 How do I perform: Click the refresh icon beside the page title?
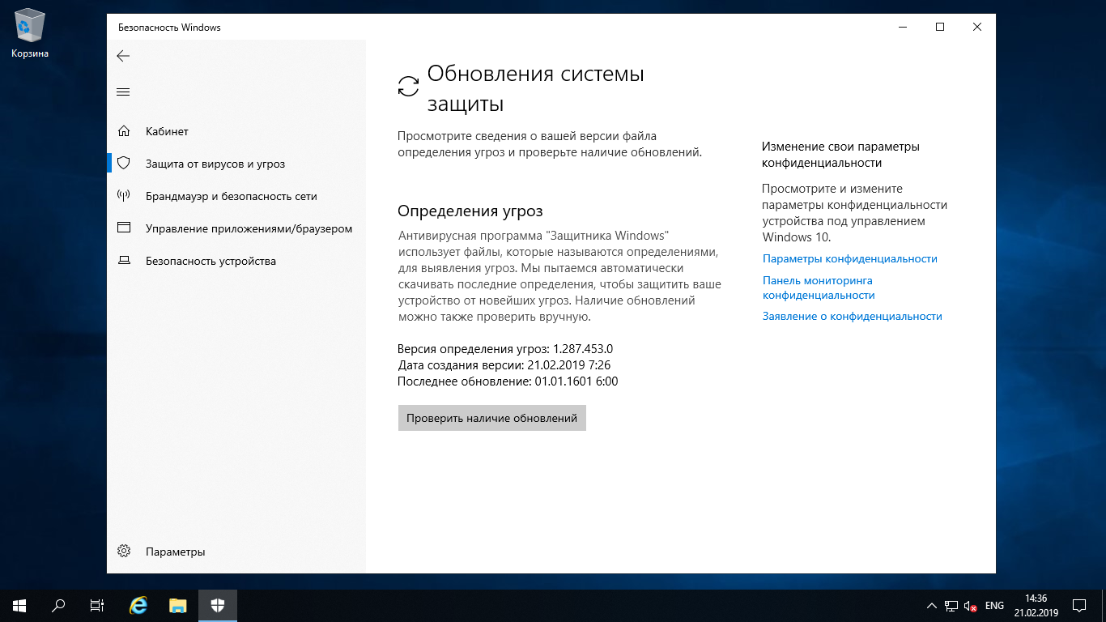(409, 86)
